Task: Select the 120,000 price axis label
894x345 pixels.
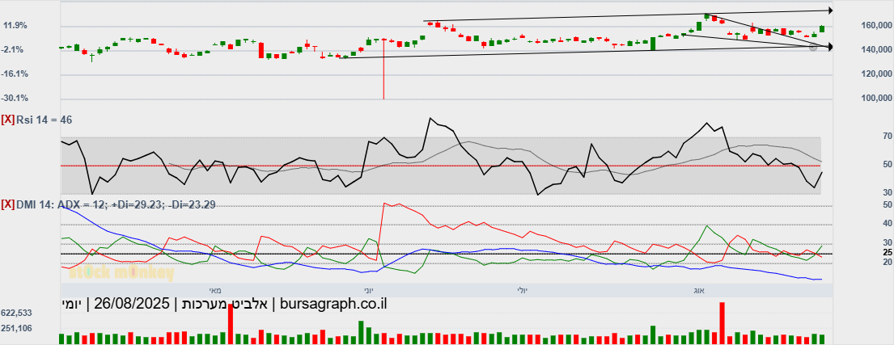Action: [x=875, y=74]
